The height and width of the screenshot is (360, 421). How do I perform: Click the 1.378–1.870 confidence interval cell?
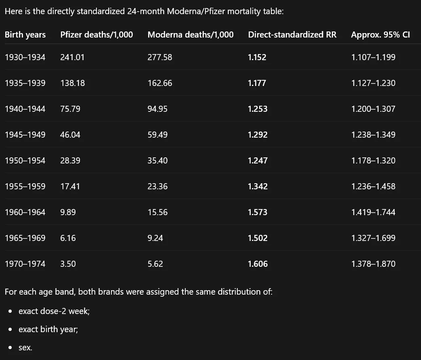373,264
